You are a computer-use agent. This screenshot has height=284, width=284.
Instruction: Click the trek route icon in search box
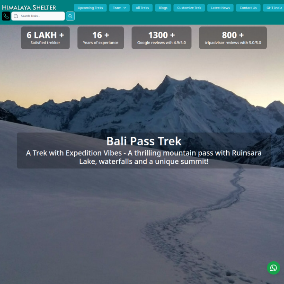(16, 16)
